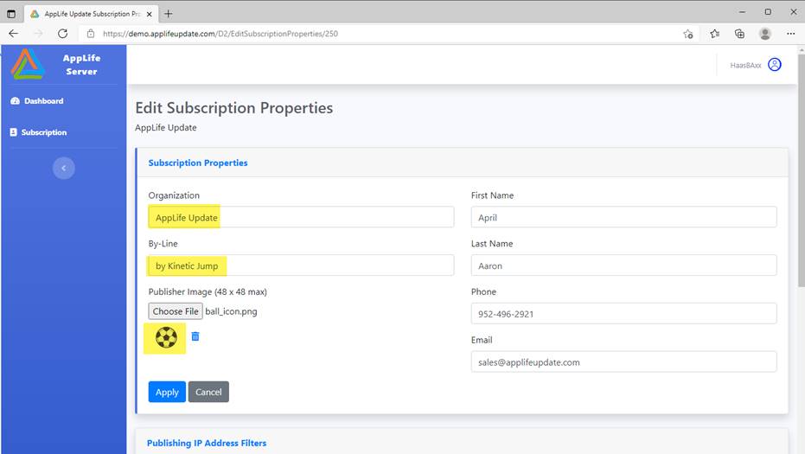The image size is (805, 454).
Task: Click the soccer ball publisher image
Action: tap(166, 337)
